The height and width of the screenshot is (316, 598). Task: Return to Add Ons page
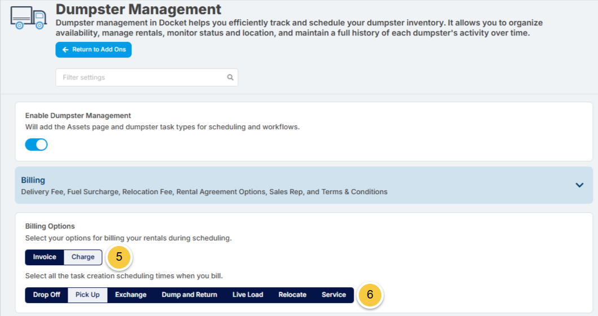point(94,50)
